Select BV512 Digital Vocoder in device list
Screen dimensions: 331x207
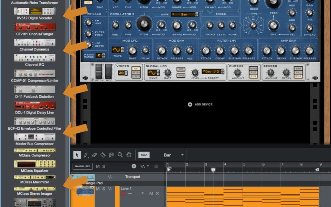point(34,13)
